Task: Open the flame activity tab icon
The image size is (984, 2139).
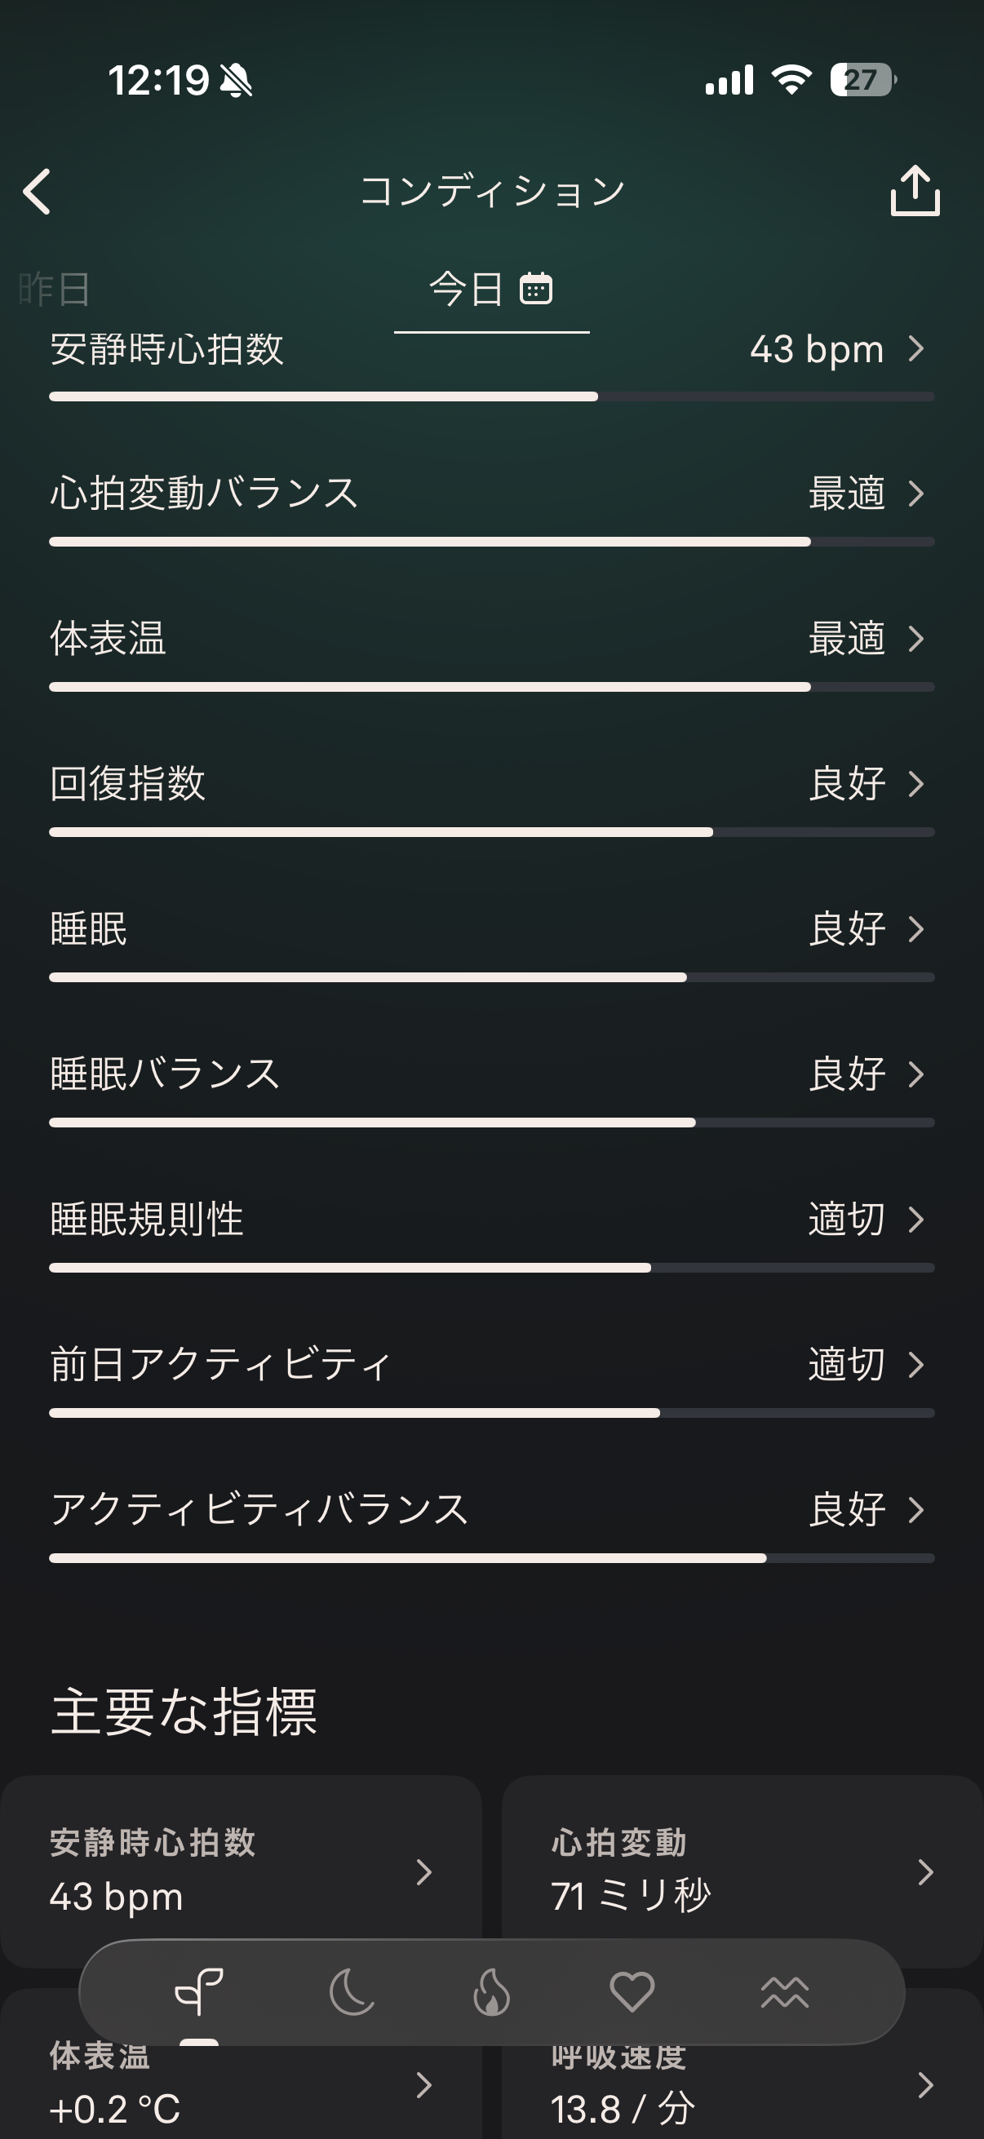Action: pyautogui.click(x=491, y=1991)
